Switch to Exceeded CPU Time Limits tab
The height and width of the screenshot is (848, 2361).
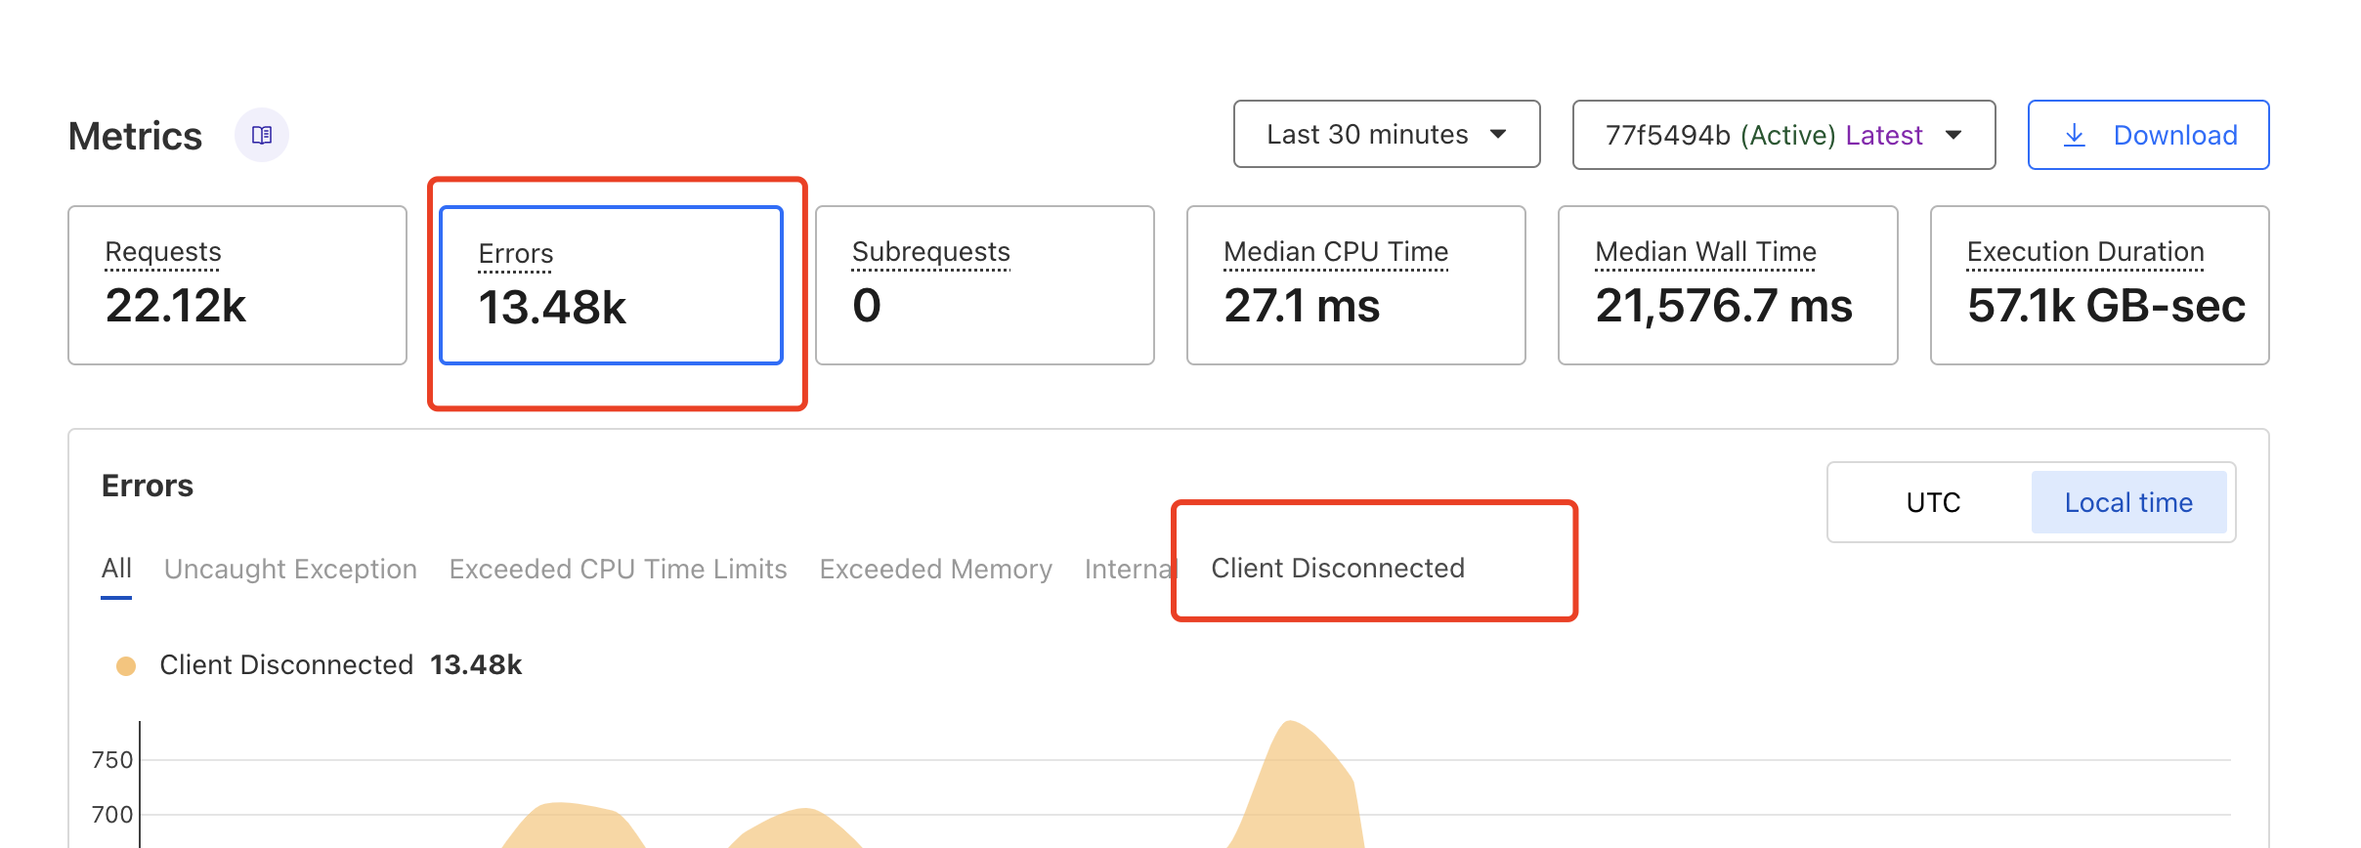click(618, 569)
